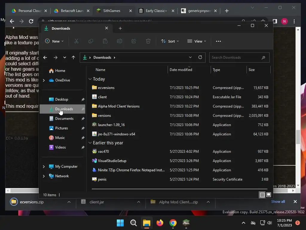The image size is (306, 230).
Task: Open clock and date in taskbar
Action: 284,223
